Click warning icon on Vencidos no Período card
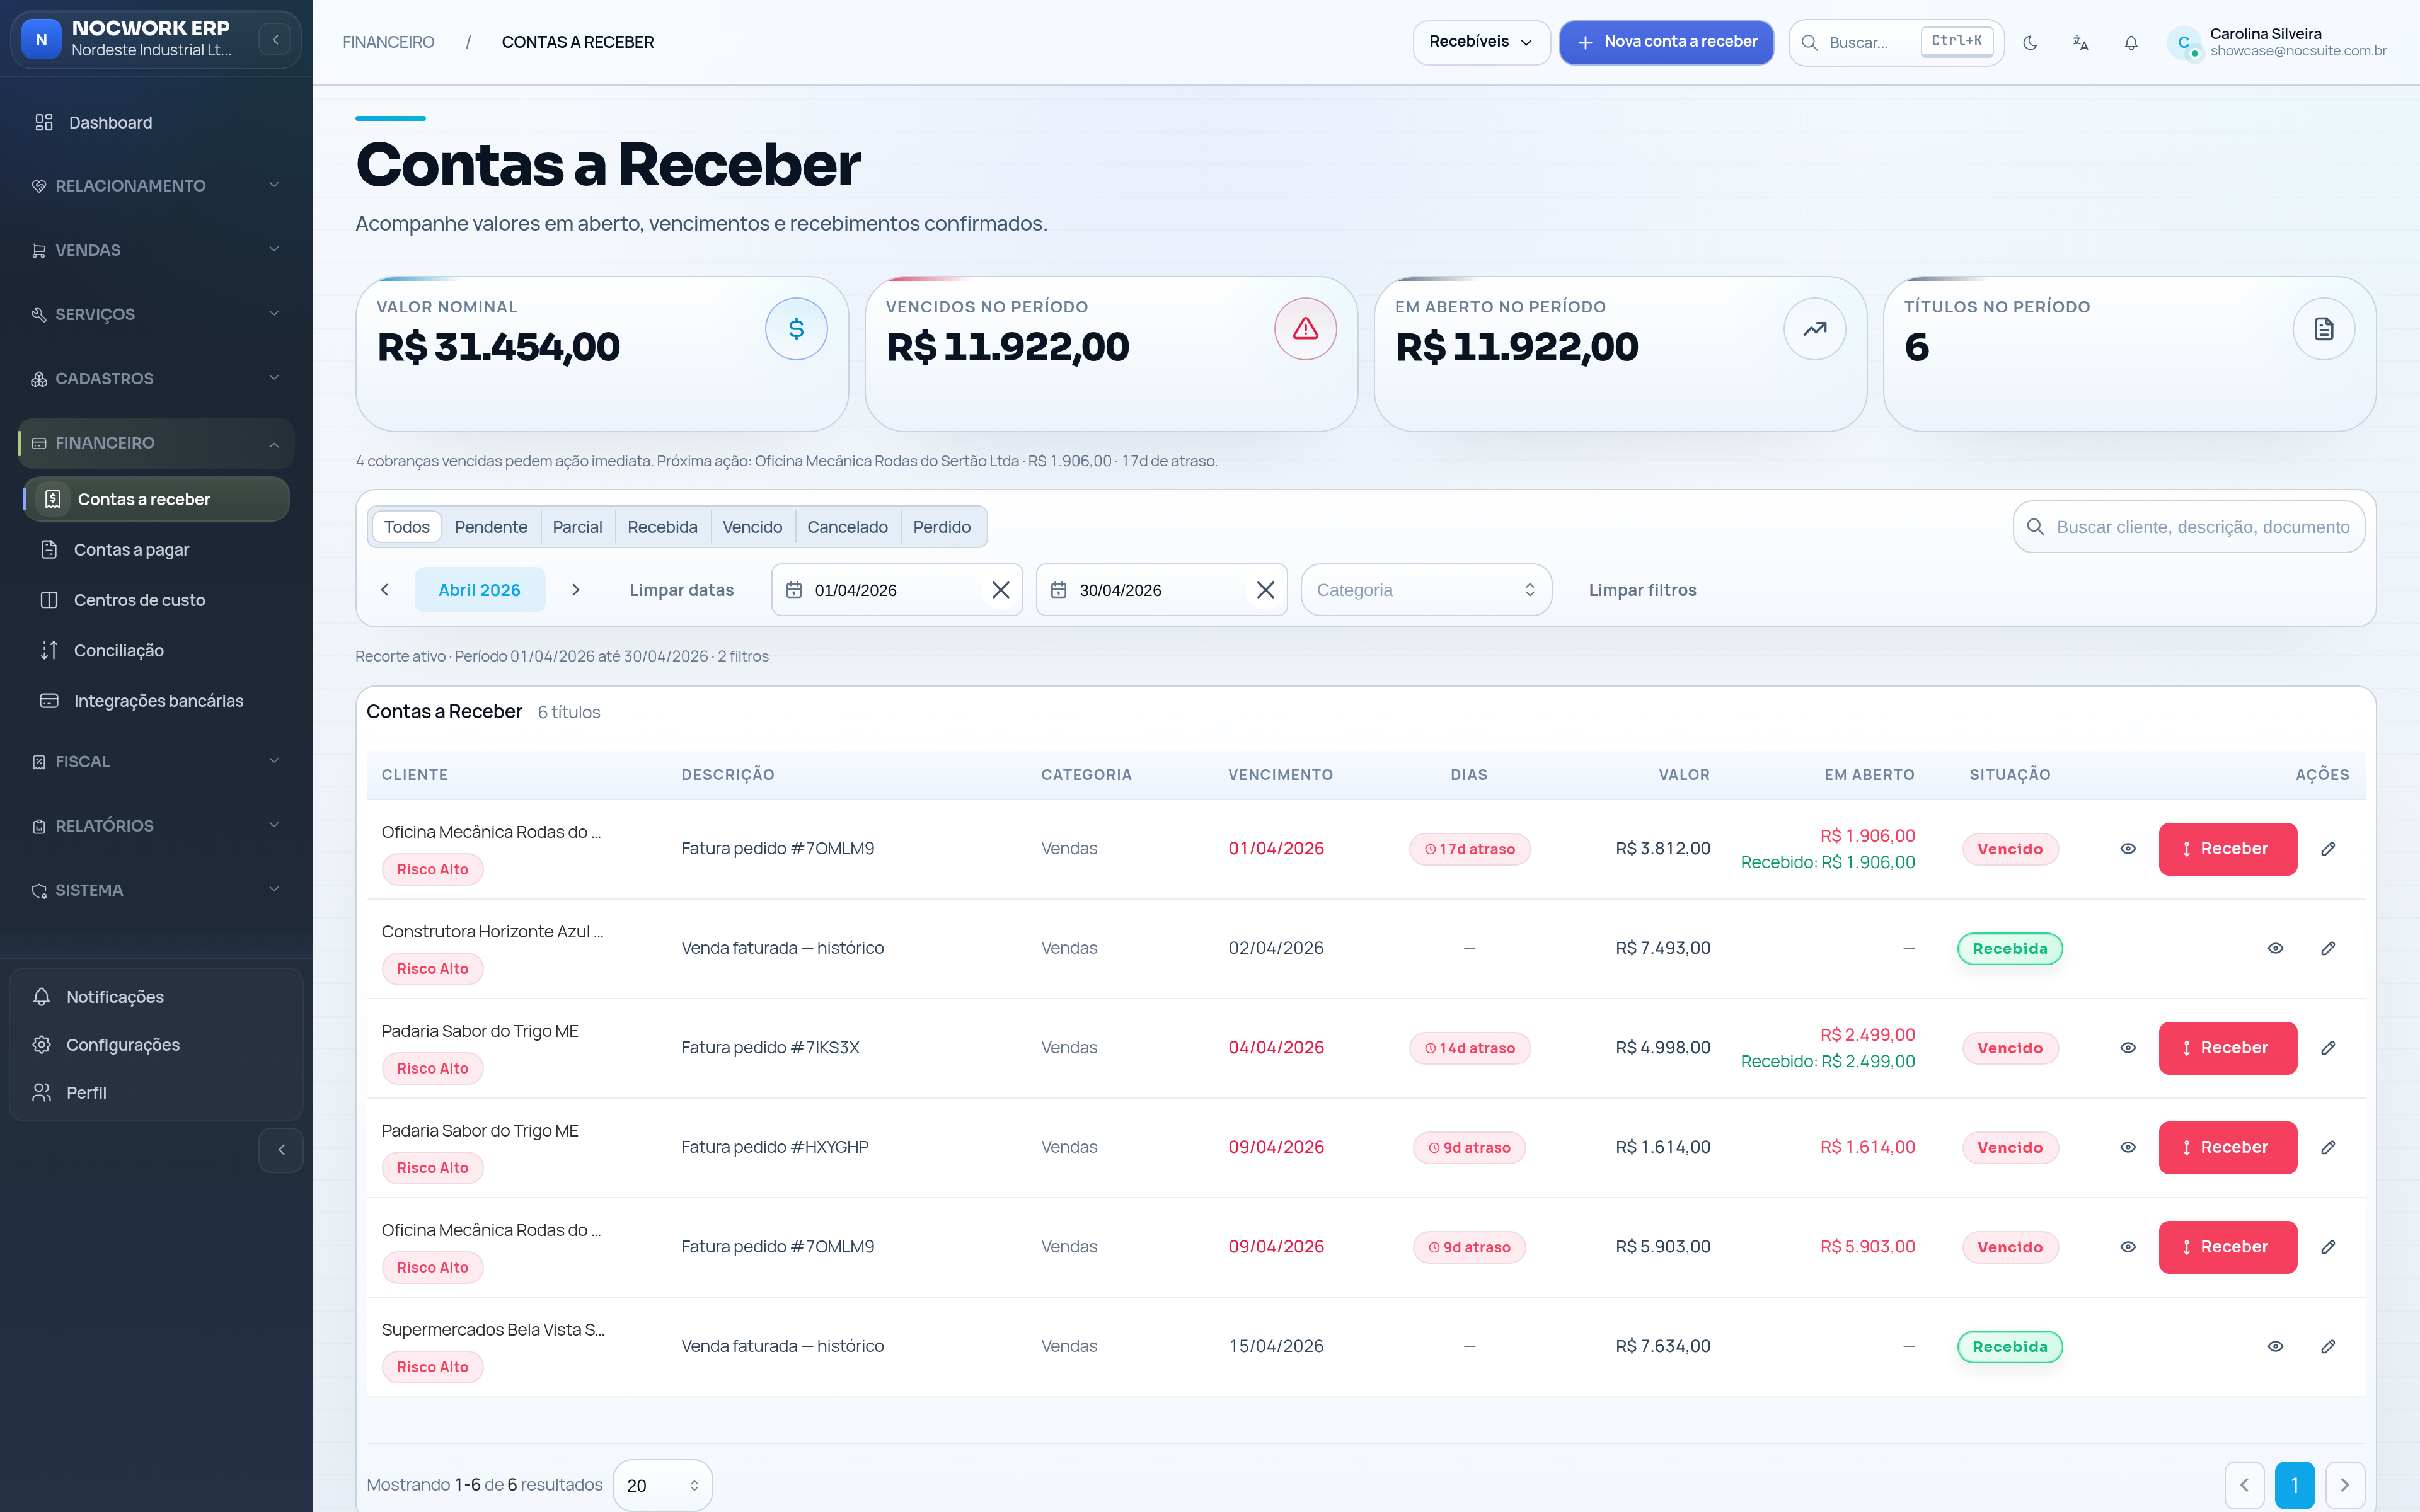This screenshot has width=2420, height=1512. click(x=1305, y=329)
